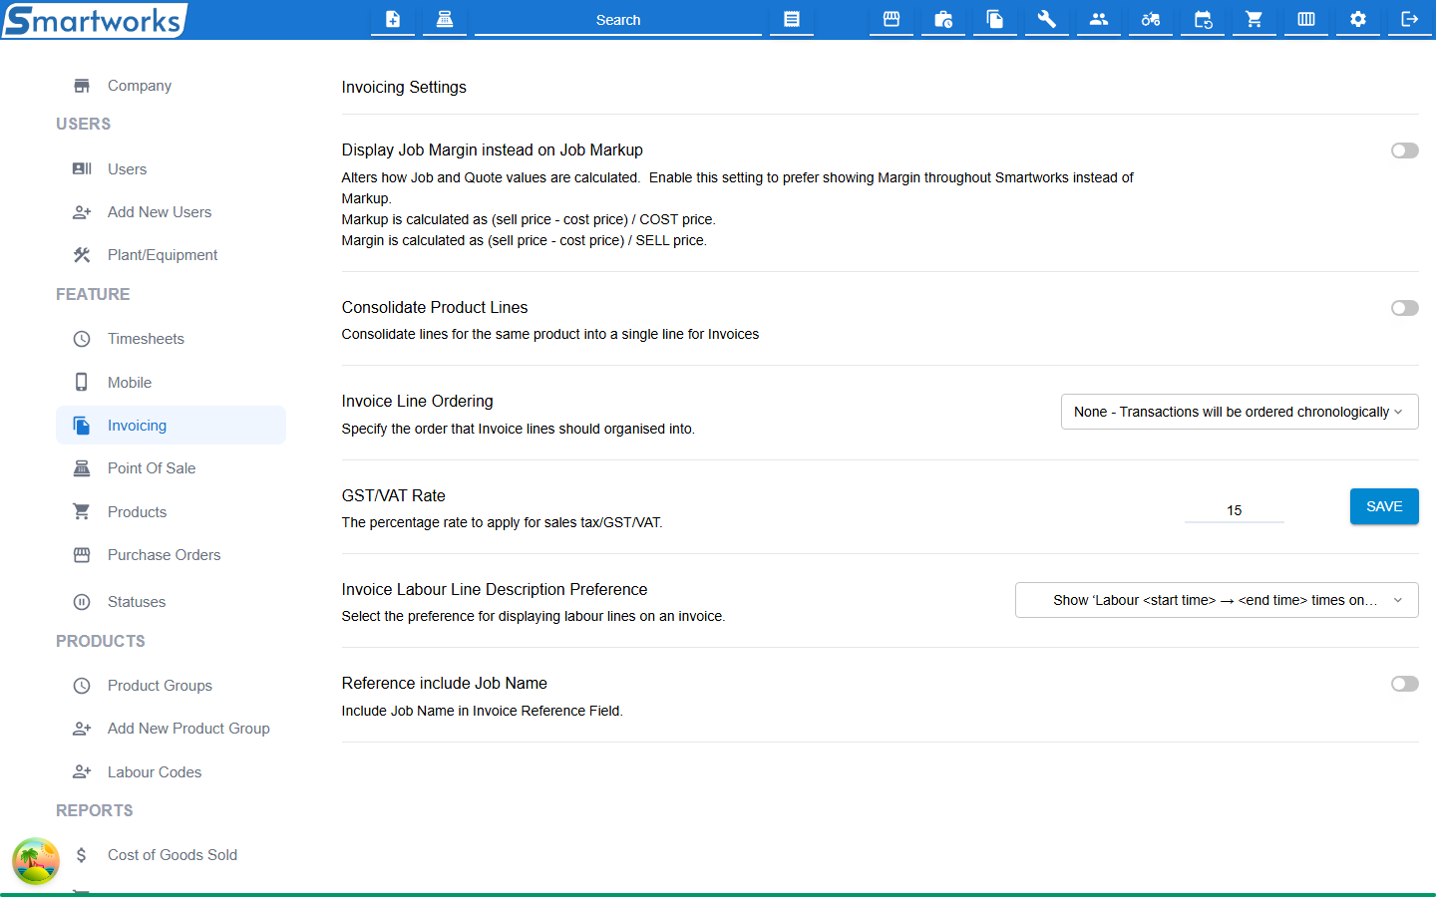The width and height of the screenshot is (1436, 897).
Task: Click the palm tree avatar icon
Action: click(x=36, y=861)
